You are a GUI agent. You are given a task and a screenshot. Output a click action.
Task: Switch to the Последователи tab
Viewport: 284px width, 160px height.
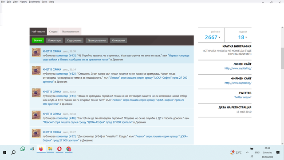coord(71,32)
